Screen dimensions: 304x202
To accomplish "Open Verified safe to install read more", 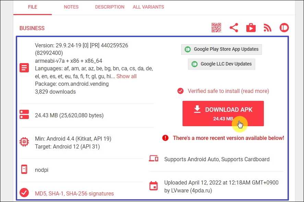I will click(x=228, y=91).
